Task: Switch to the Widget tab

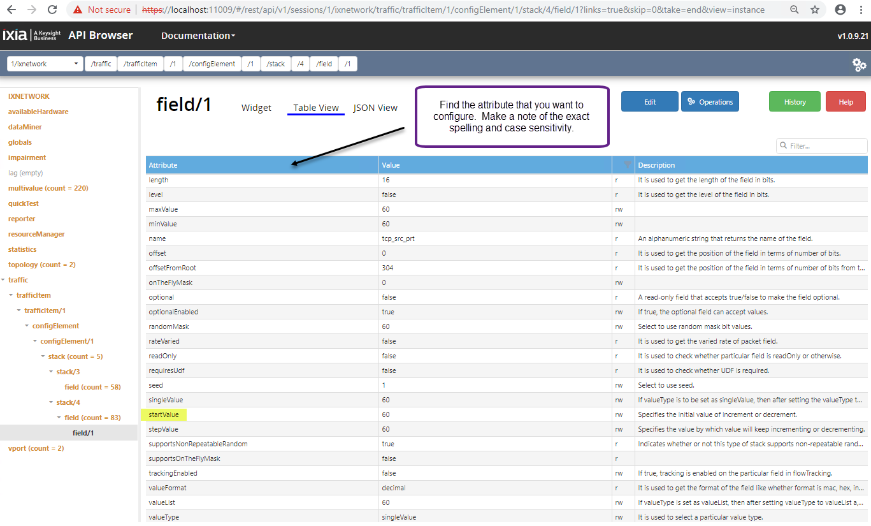Action: coord(256,108)
